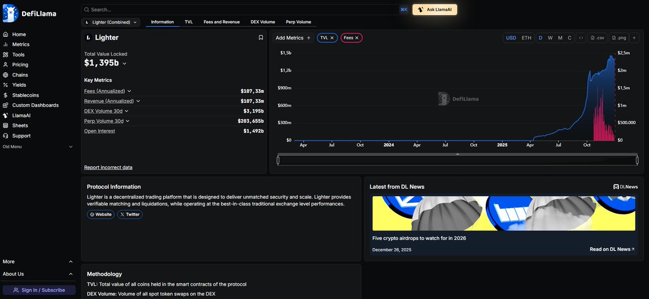Collapse the About Us section
The width and height of the screenshot is (649, 299).
pos(70,274)
